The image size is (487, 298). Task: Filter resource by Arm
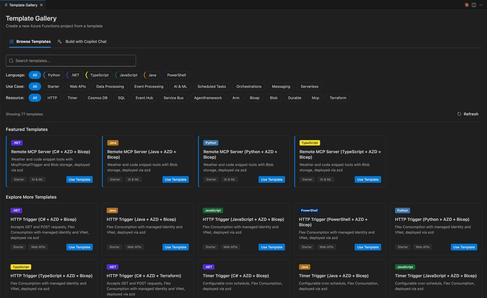[236, 98]
